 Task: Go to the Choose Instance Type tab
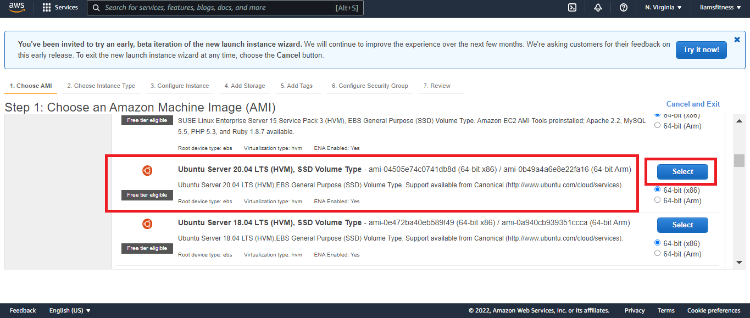(101, 86)
